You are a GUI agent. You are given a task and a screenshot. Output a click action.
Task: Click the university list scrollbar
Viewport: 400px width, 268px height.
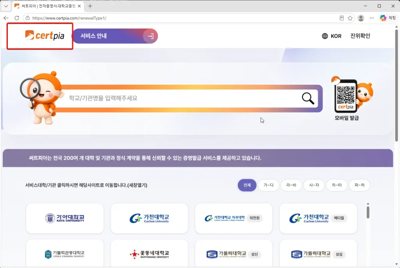368,213
